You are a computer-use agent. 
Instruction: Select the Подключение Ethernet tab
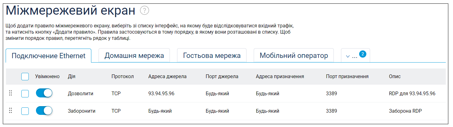(48, 56)
